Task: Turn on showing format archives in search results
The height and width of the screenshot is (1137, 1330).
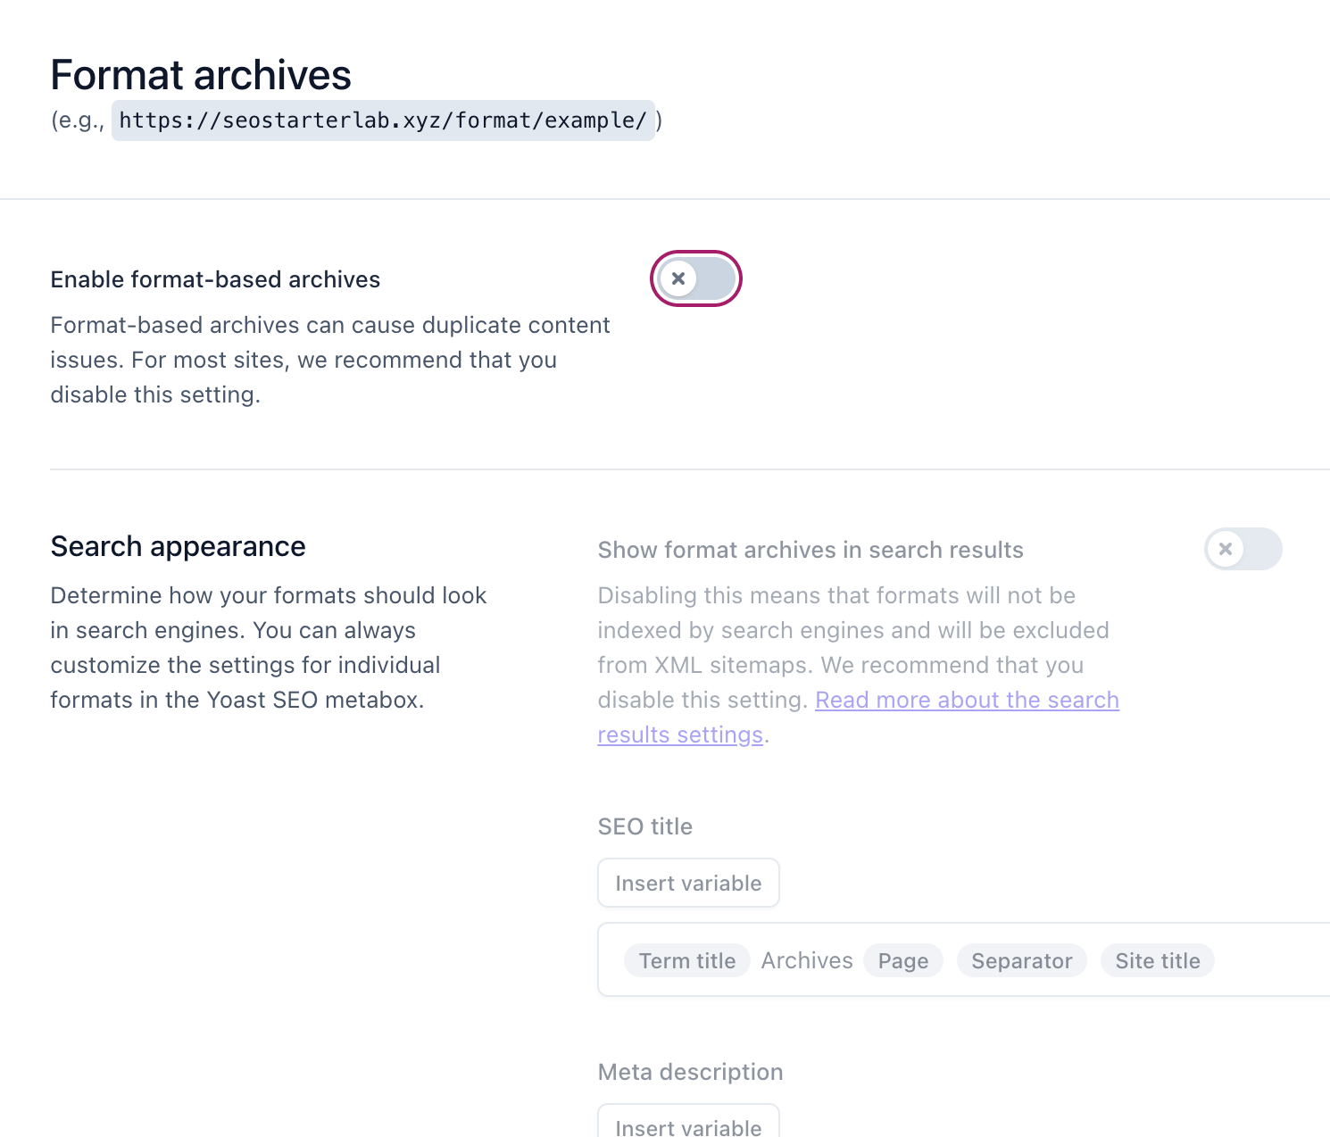Action: (1243, 549)
